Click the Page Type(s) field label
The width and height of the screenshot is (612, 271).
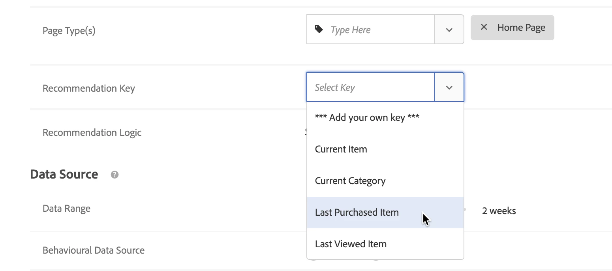(69, 30)
